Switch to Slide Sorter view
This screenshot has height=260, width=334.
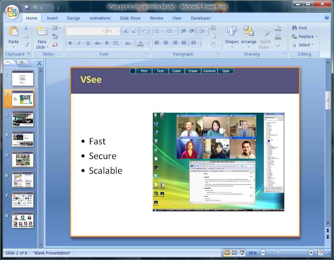click(x=234, y=253)
